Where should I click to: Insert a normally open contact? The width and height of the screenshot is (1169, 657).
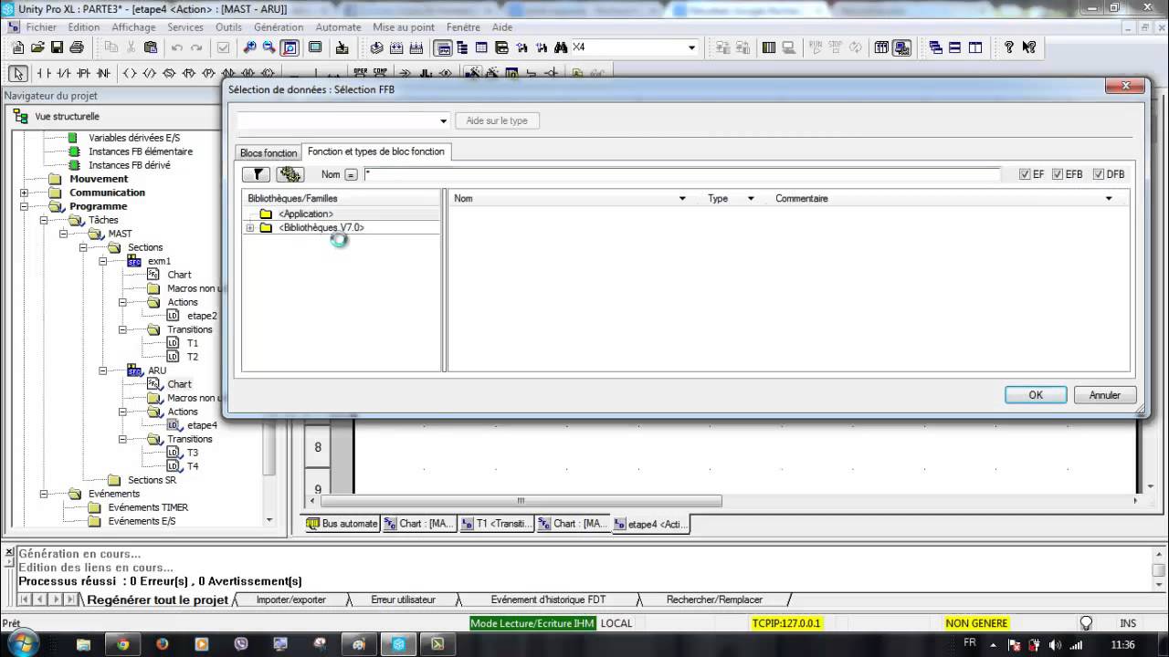43,73
